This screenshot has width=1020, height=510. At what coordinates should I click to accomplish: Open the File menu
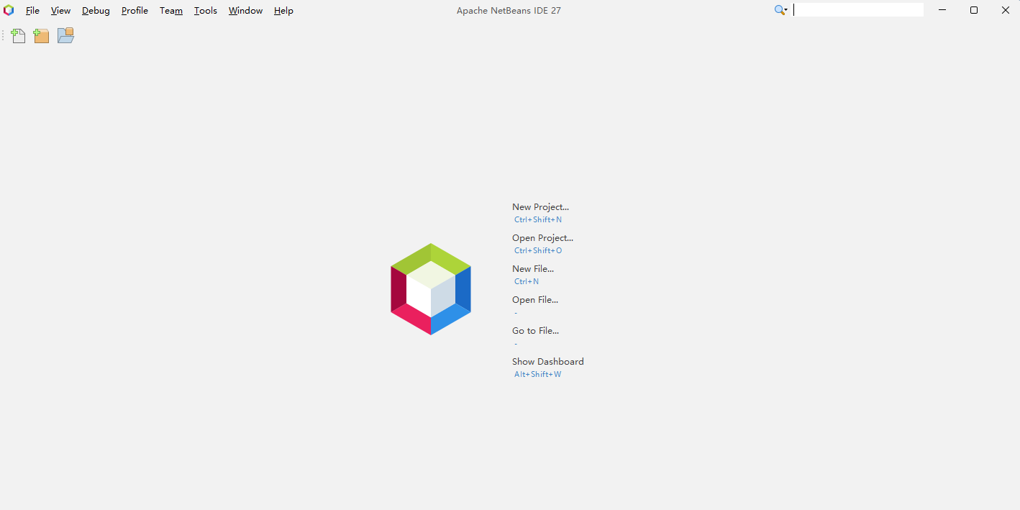pos(32,10)
